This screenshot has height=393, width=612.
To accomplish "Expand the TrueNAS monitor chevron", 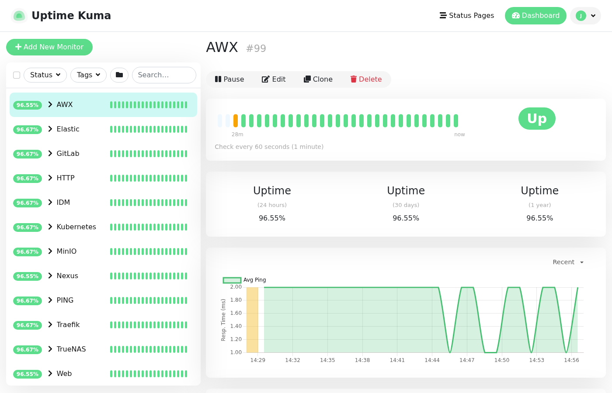I will click(50, 349).
